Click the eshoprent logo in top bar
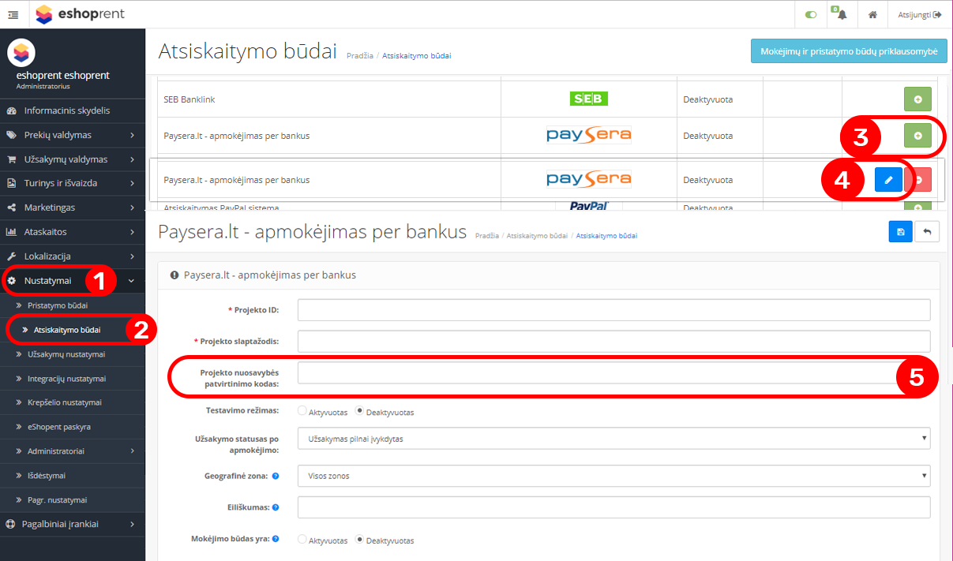Screen dimensions: 953x561 (80, 14)
